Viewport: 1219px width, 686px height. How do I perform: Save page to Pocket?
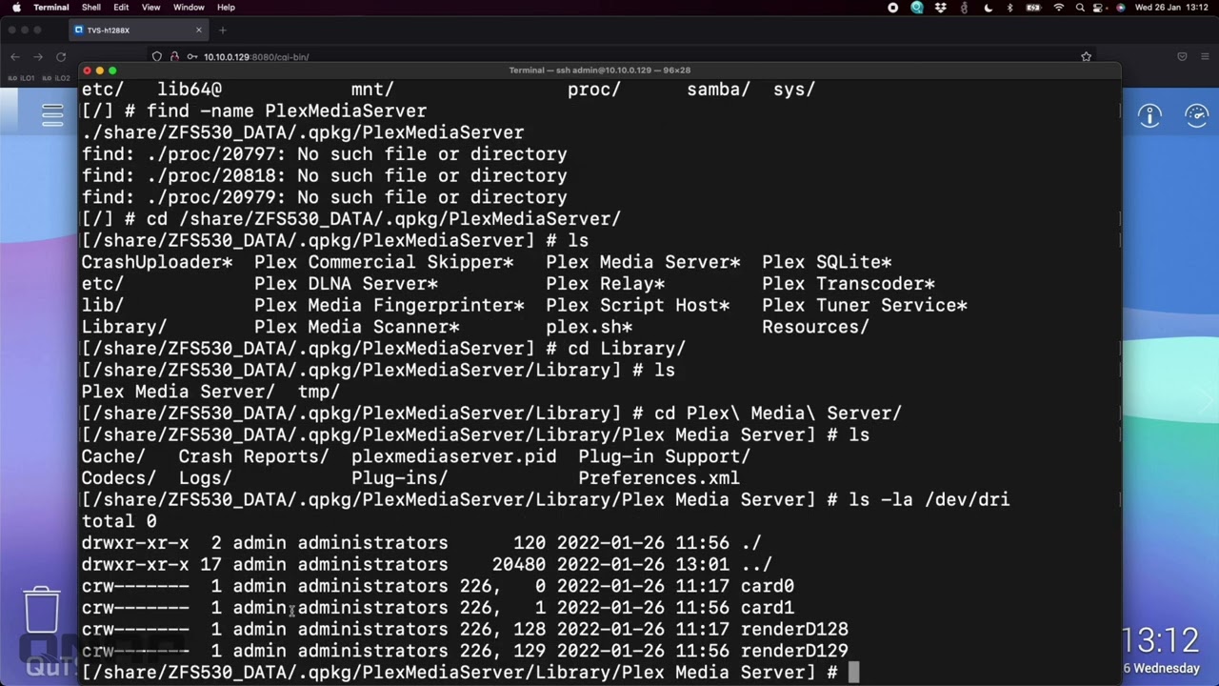[x=1182, y=57]
